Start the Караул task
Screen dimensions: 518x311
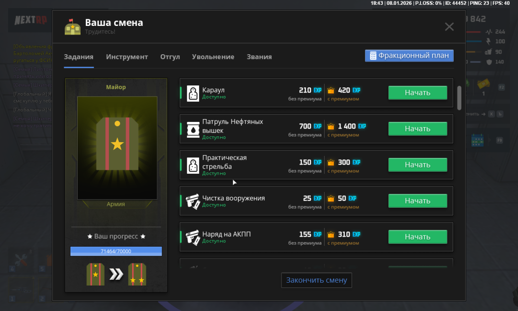(417, 93)
